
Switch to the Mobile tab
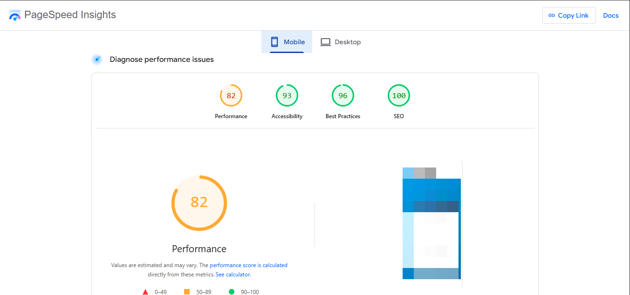[x=287, y=41]
